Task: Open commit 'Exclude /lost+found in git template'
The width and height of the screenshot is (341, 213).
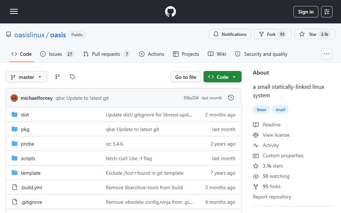Action: coord(145,173)
